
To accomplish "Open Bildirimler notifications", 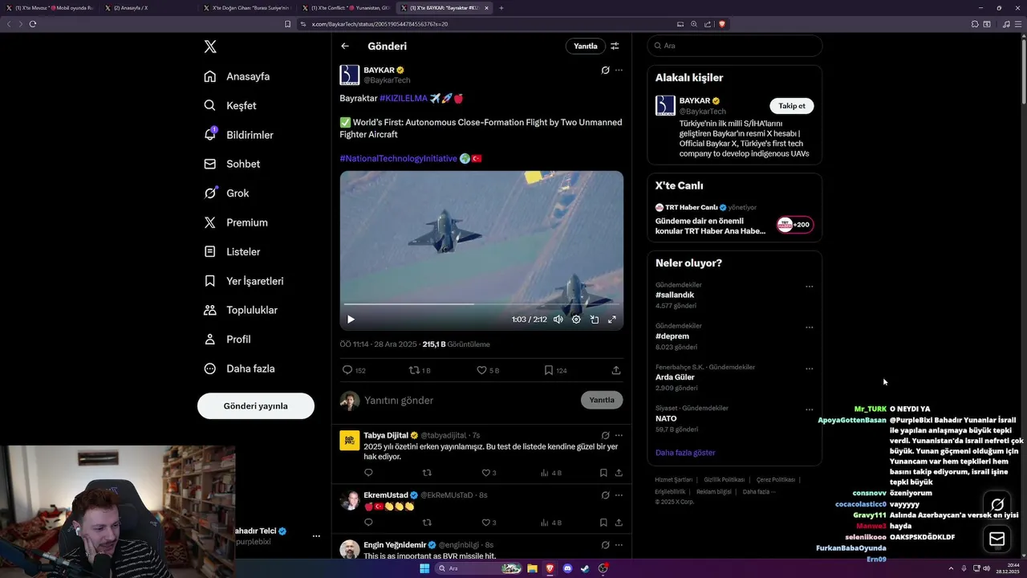I will [238, 135].
